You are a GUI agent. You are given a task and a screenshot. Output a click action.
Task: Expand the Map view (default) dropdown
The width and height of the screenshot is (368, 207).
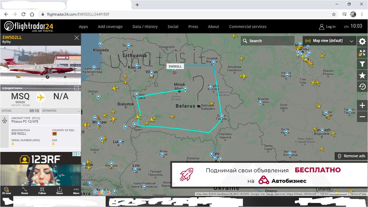[x=329, y=41]
